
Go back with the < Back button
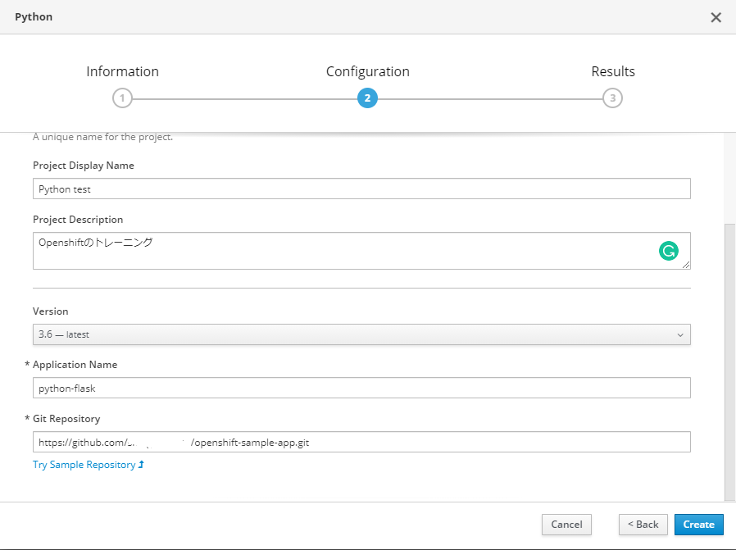coord(643,525)
